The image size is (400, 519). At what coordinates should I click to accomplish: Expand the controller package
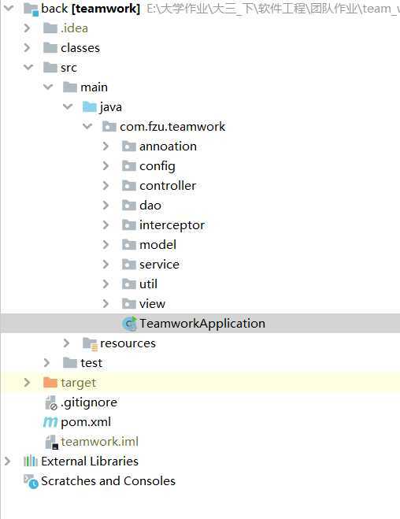coord(106,186)
